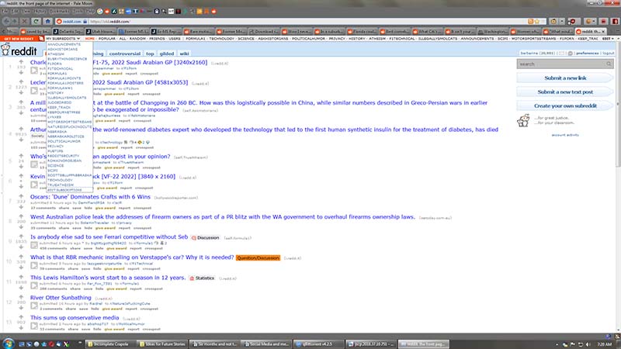Upvote the battle of Changping post
Image resolution: width=621 pixels, height=349 pixels.
pyautogui.click(x=21, y=102)
